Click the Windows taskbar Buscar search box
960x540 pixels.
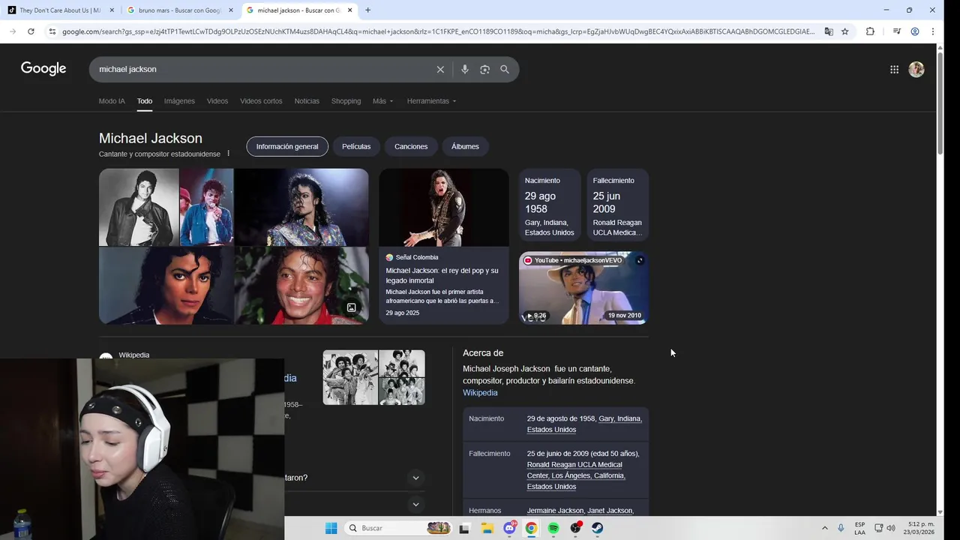(x=398, y=528)
